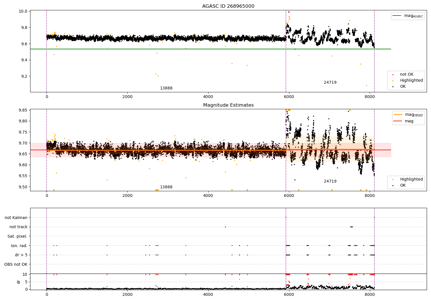
Task: Click the green mag AGASC horizontal line
Action: 211,49
